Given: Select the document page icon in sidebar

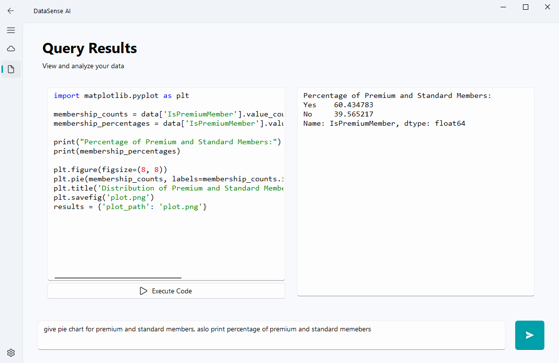Looking at the screenshot, I should pos(11,69).
